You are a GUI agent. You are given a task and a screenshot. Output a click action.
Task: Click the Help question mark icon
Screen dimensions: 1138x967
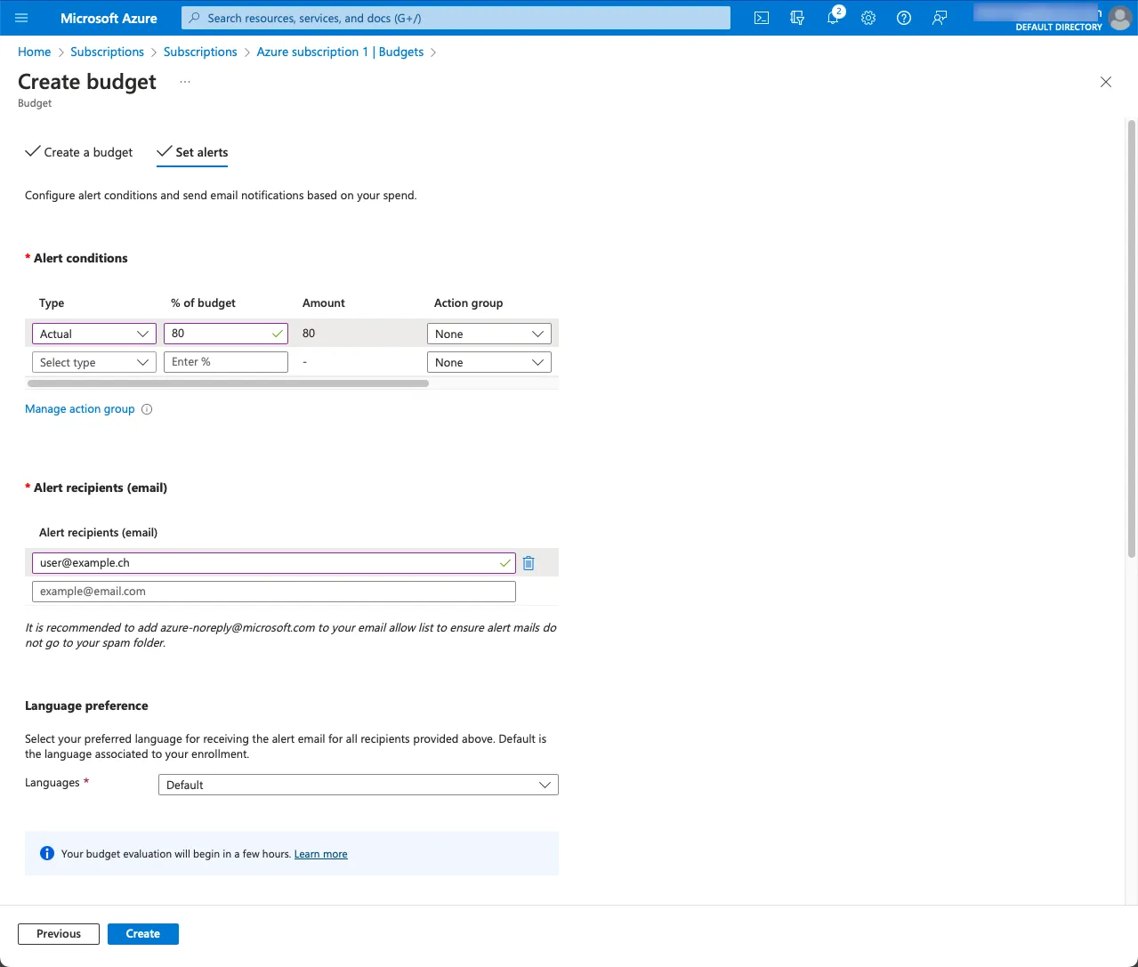tap(904, 18)
